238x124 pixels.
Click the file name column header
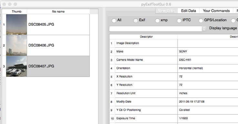pos(58,12)
